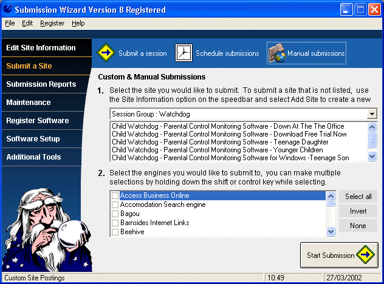
Task: Click the Submission Wizard title bar icon
Action: pyautogui.click(x=7, y=9)
